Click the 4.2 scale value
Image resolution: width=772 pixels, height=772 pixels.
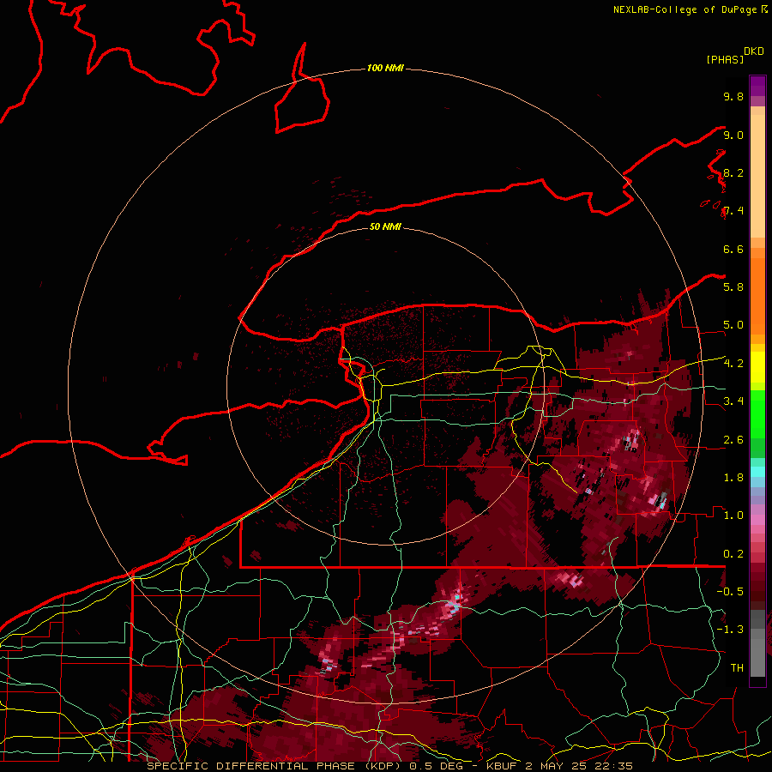pyautogui.click(x=733, y=364)
